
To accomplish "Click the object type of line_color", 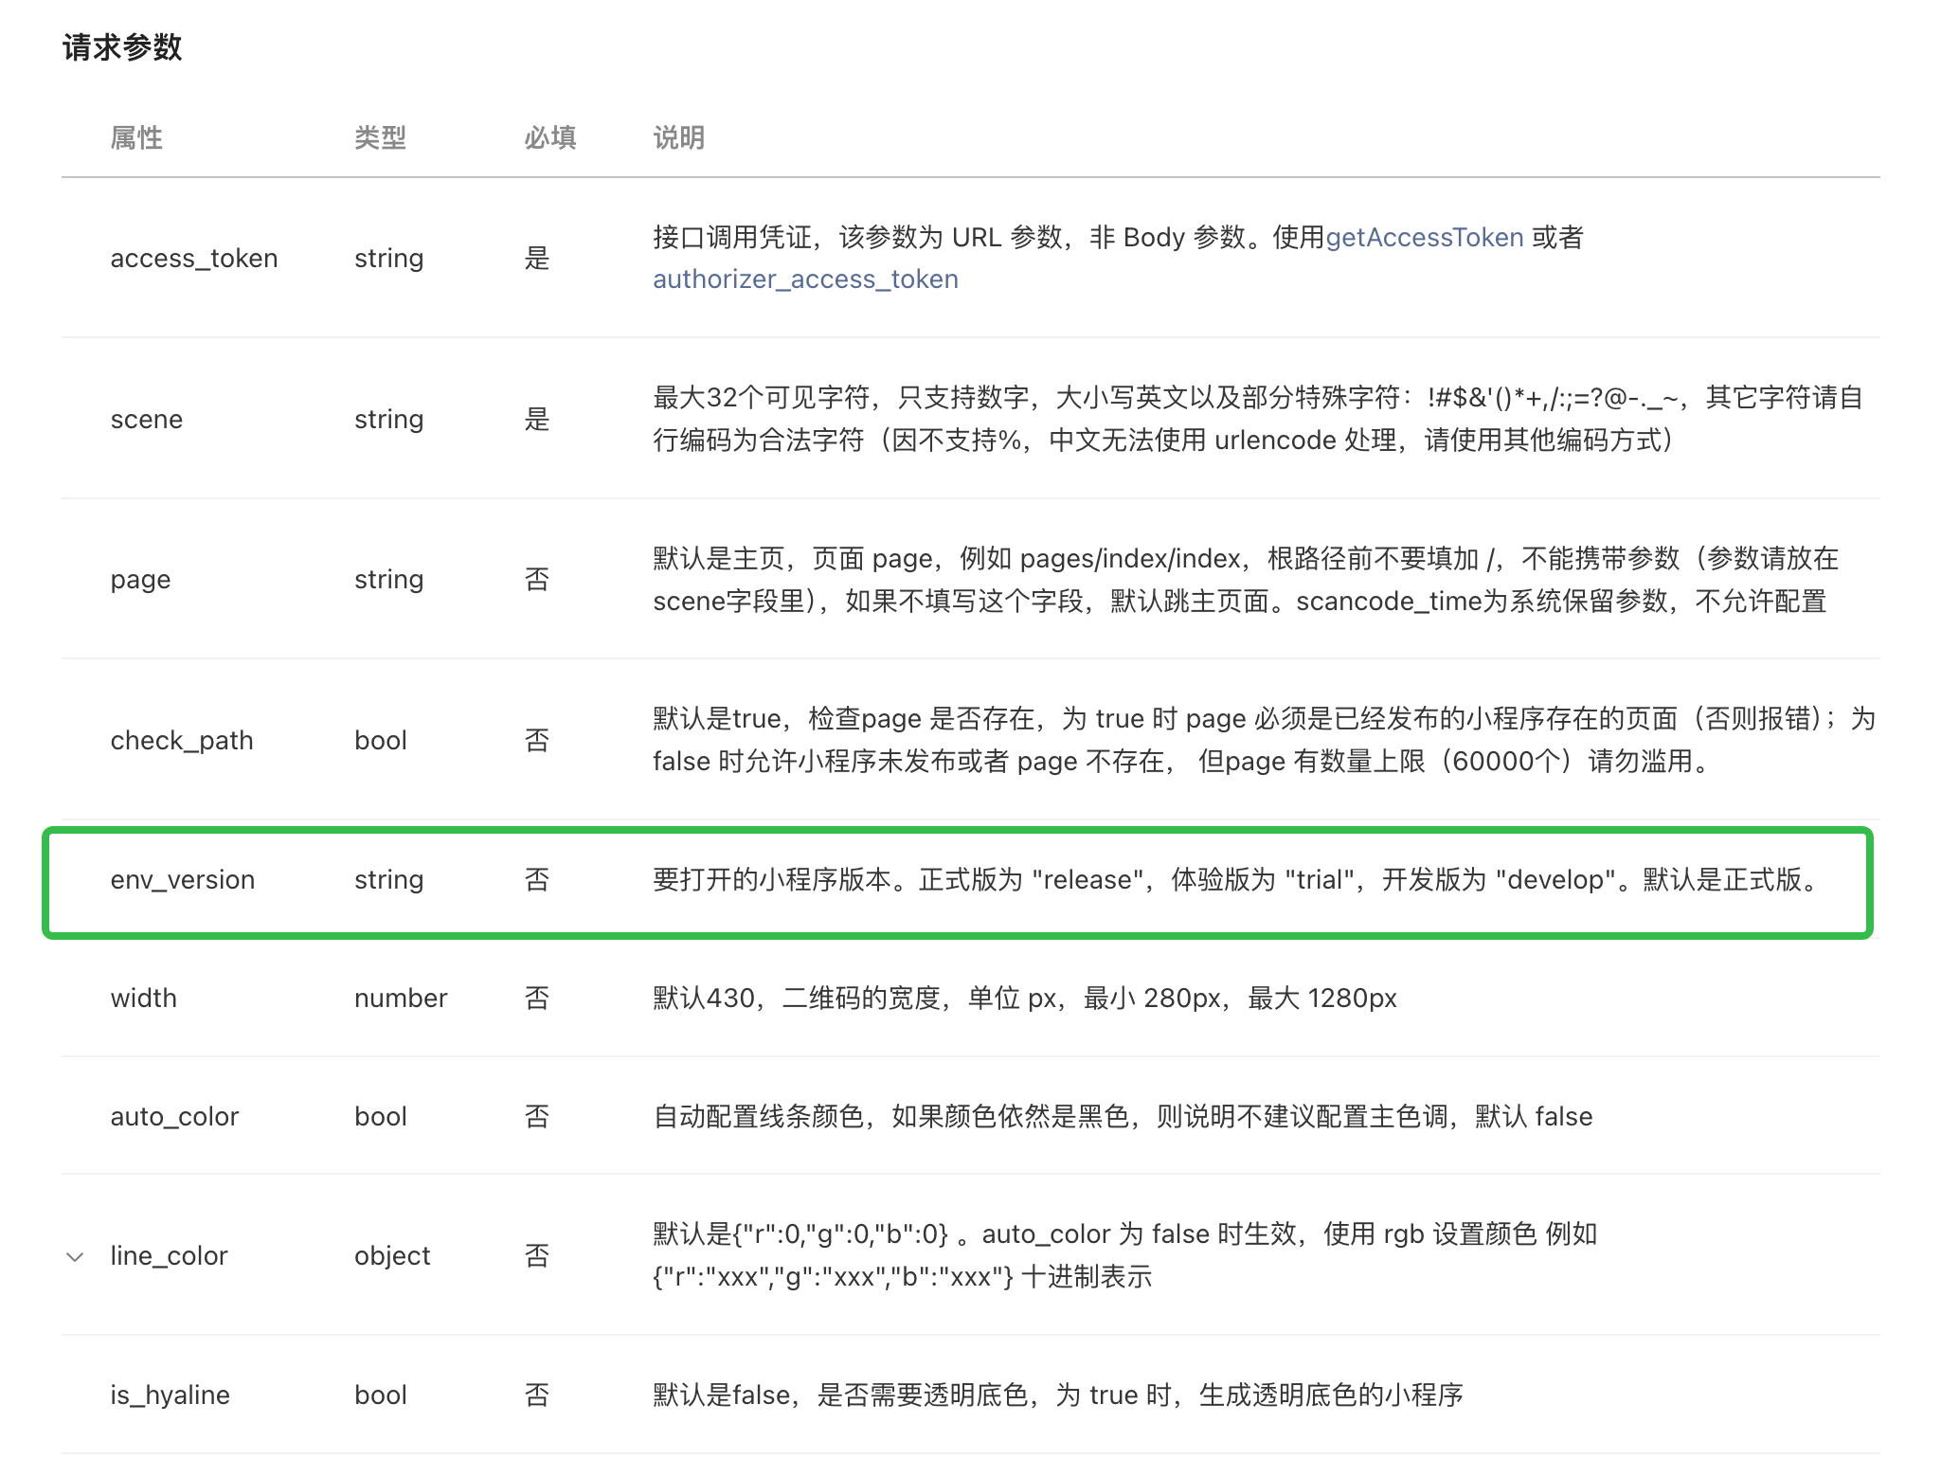I will pyautogui.click(x=392, y=1256).
